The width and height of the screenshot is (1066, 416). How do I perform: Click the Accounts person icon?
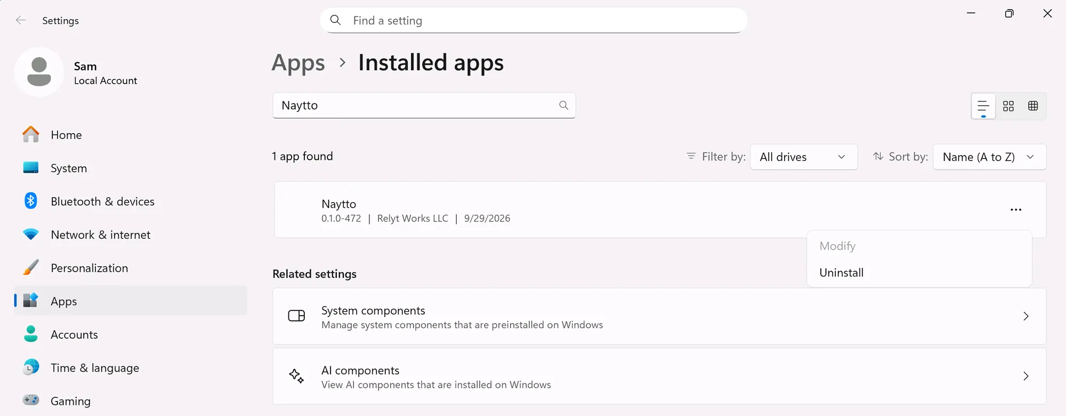coord(31,334)
